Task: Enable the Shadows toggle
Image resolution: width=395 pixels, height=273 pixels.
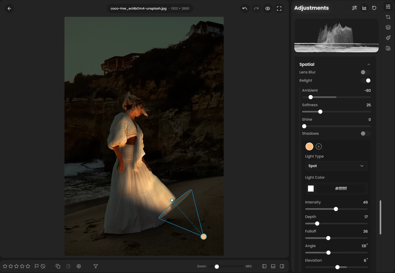Action: (x=366, y=134)
